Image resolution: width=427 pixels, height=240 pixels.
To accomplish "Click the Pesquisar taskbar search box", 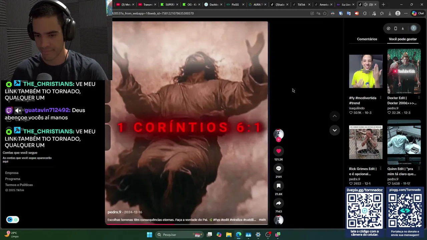I will point(179,235).
